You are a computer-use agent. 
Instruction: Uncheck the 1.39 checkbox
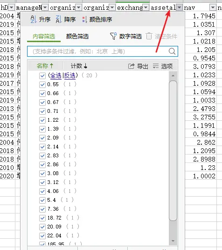[x=42, y=129]
